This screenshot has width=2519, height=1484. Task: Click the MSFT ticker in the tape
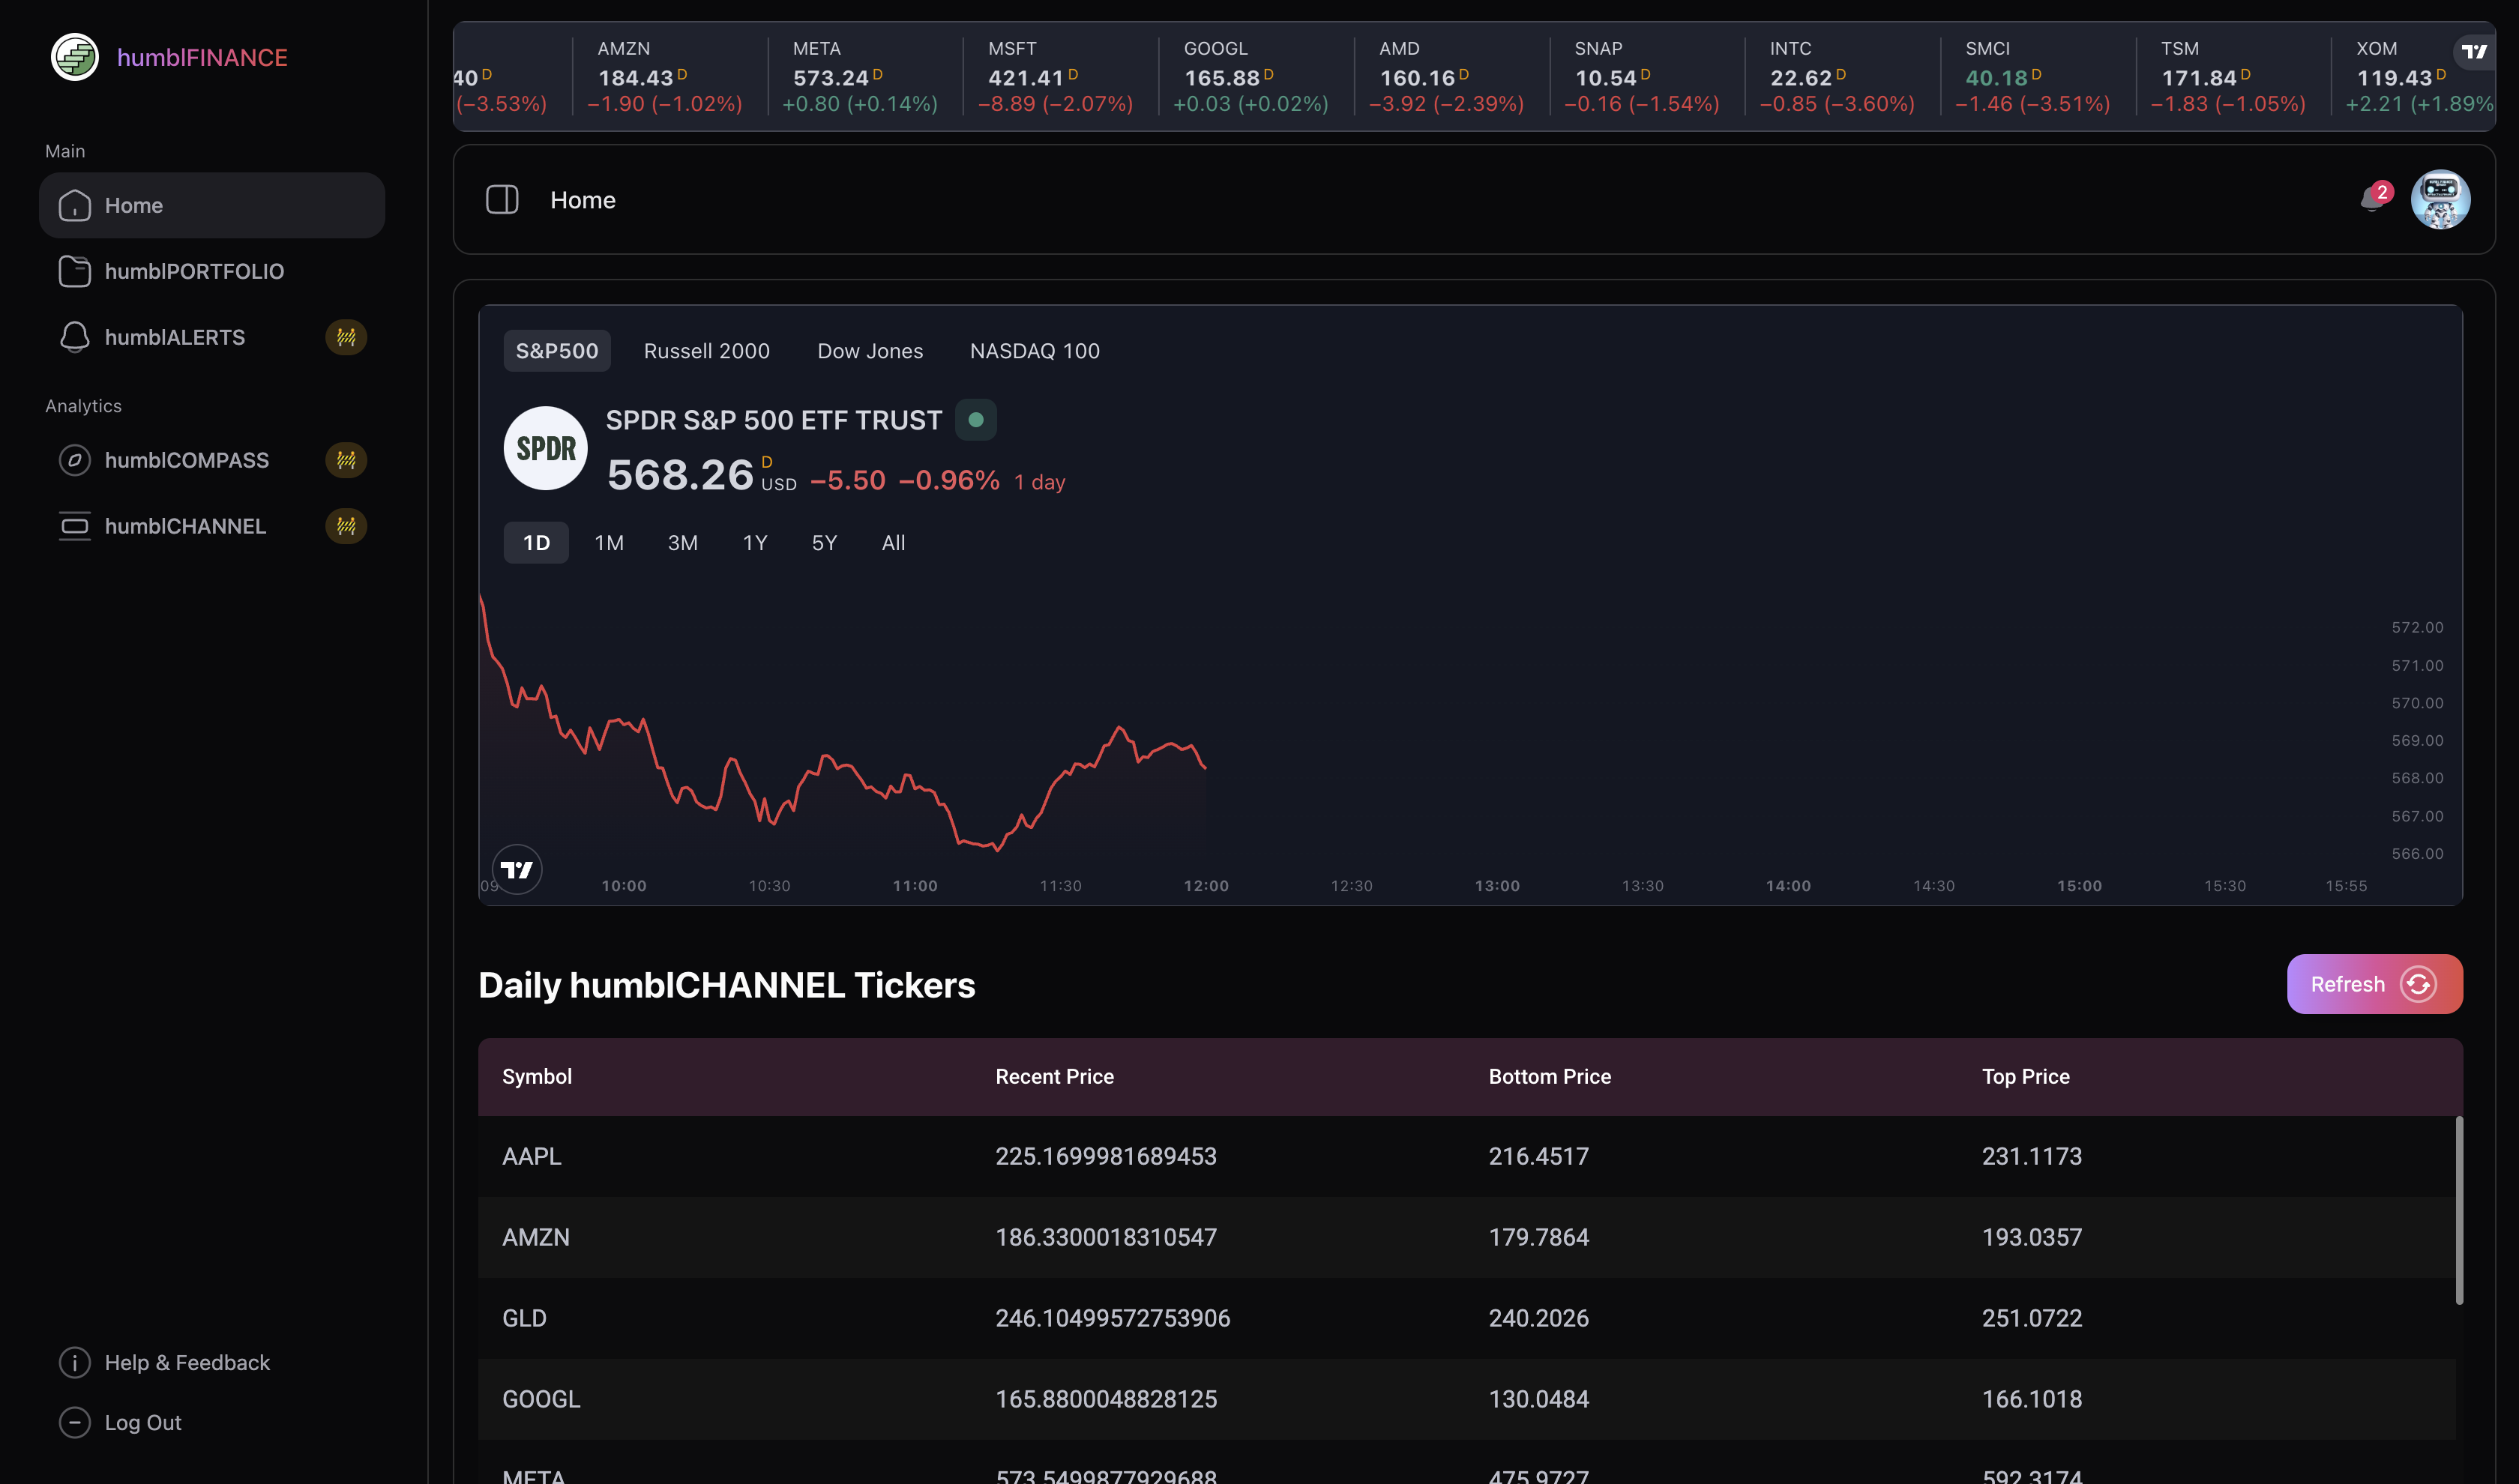click(1060, 76)
